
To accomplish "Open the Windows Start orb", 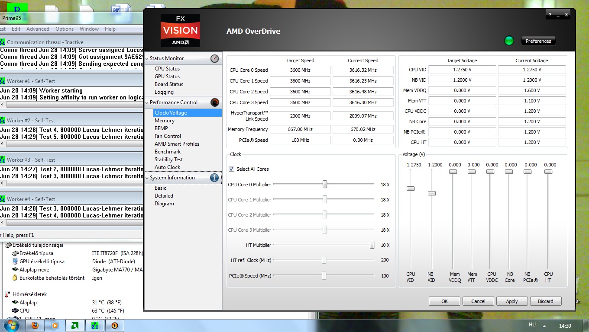I will tap(11, 325).
